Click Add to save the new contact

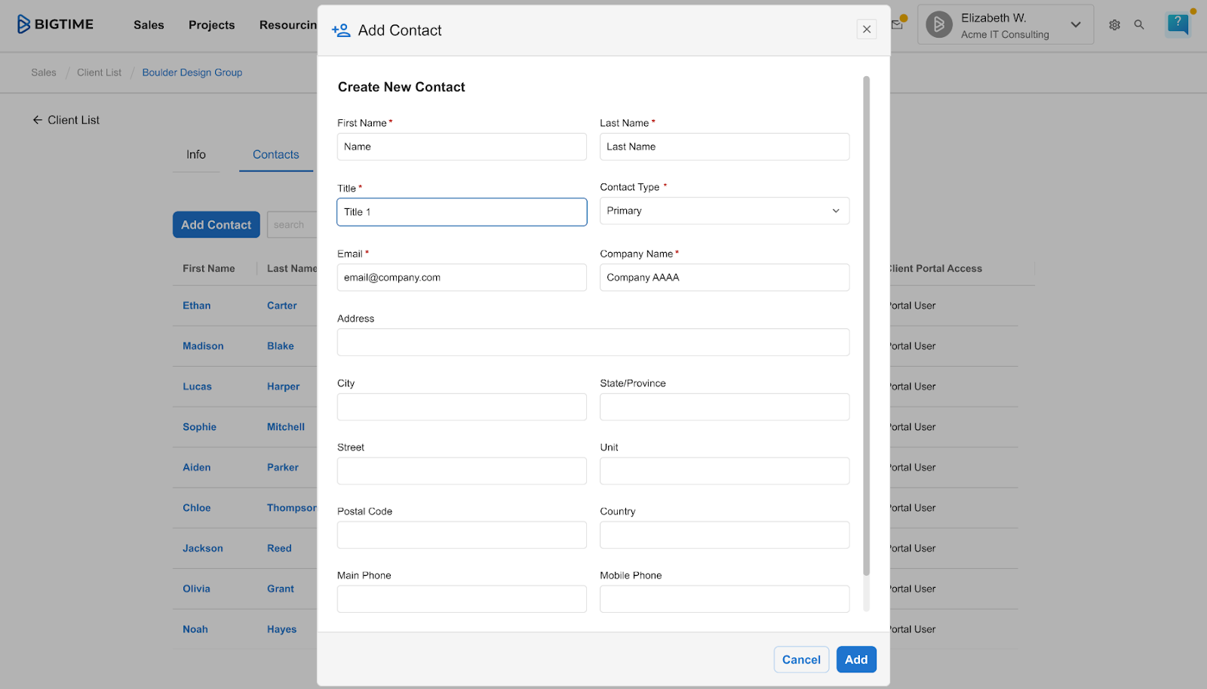click(x=855, y=659)
